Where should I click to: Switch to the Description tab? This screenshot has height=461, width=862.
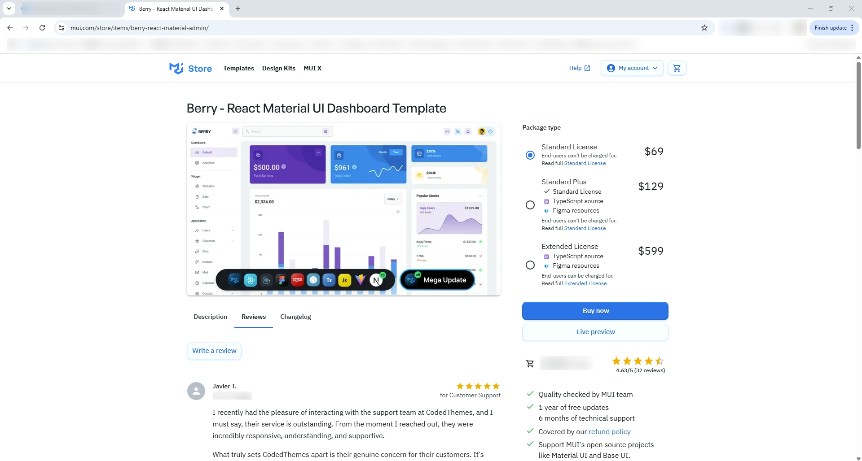[x=211, y=317]
